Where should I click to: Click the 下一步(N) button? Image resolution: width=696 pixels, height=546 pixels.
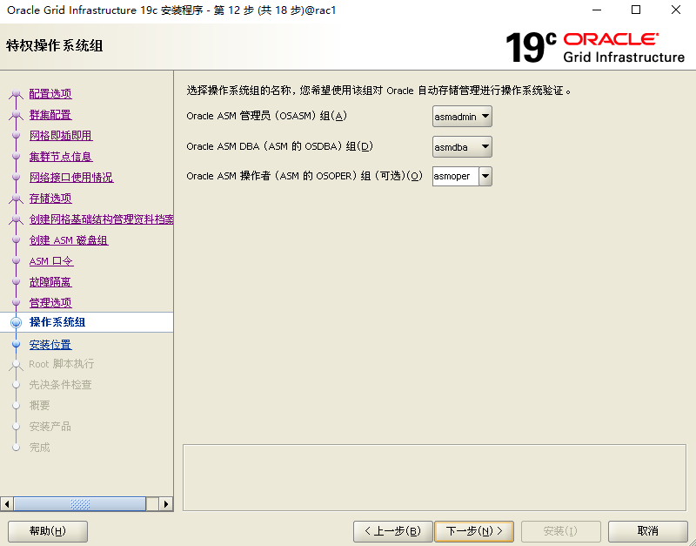(473, 531)
